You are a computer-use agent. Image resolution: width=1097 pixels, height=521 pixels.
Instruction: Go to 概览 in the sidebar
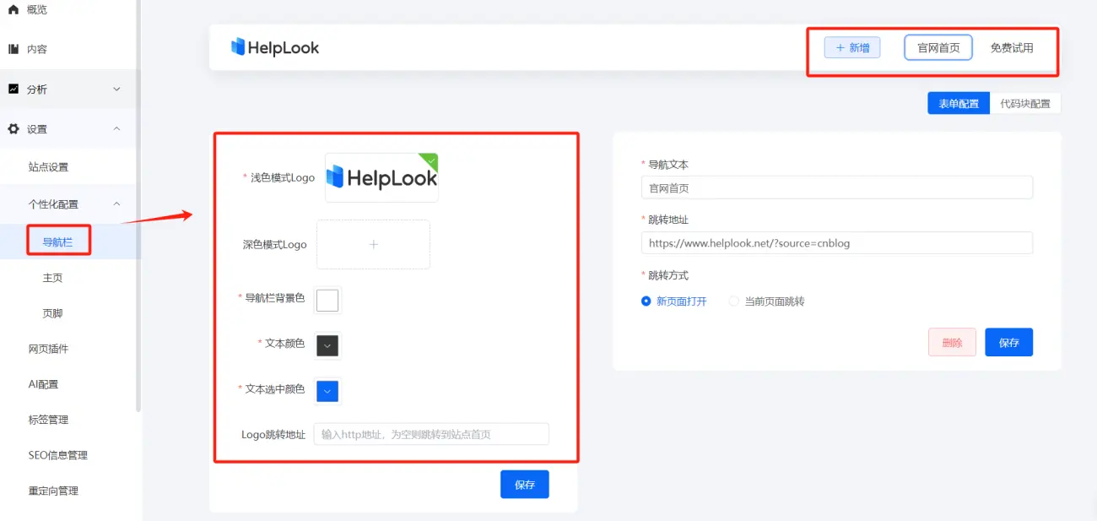pos(36,9)
